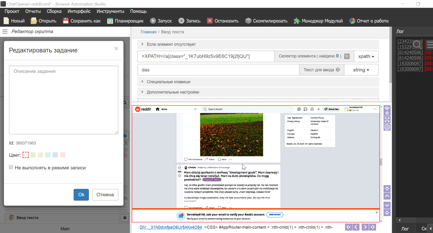The height and width of the screenshot is (233, 433).
Task: Enable 'Не выполнять в режиме записи' checkbox
Action: coord(11,167)
